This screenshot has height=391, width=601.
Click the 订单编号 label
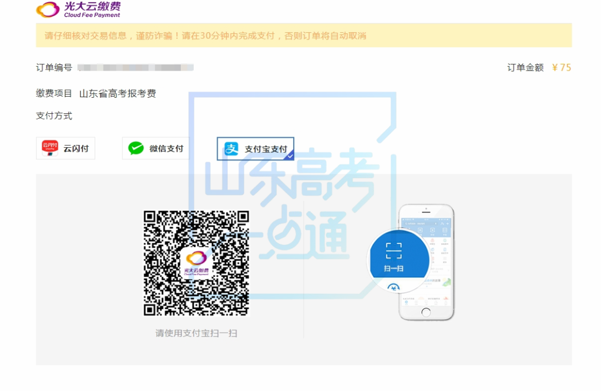click(54, 68)
